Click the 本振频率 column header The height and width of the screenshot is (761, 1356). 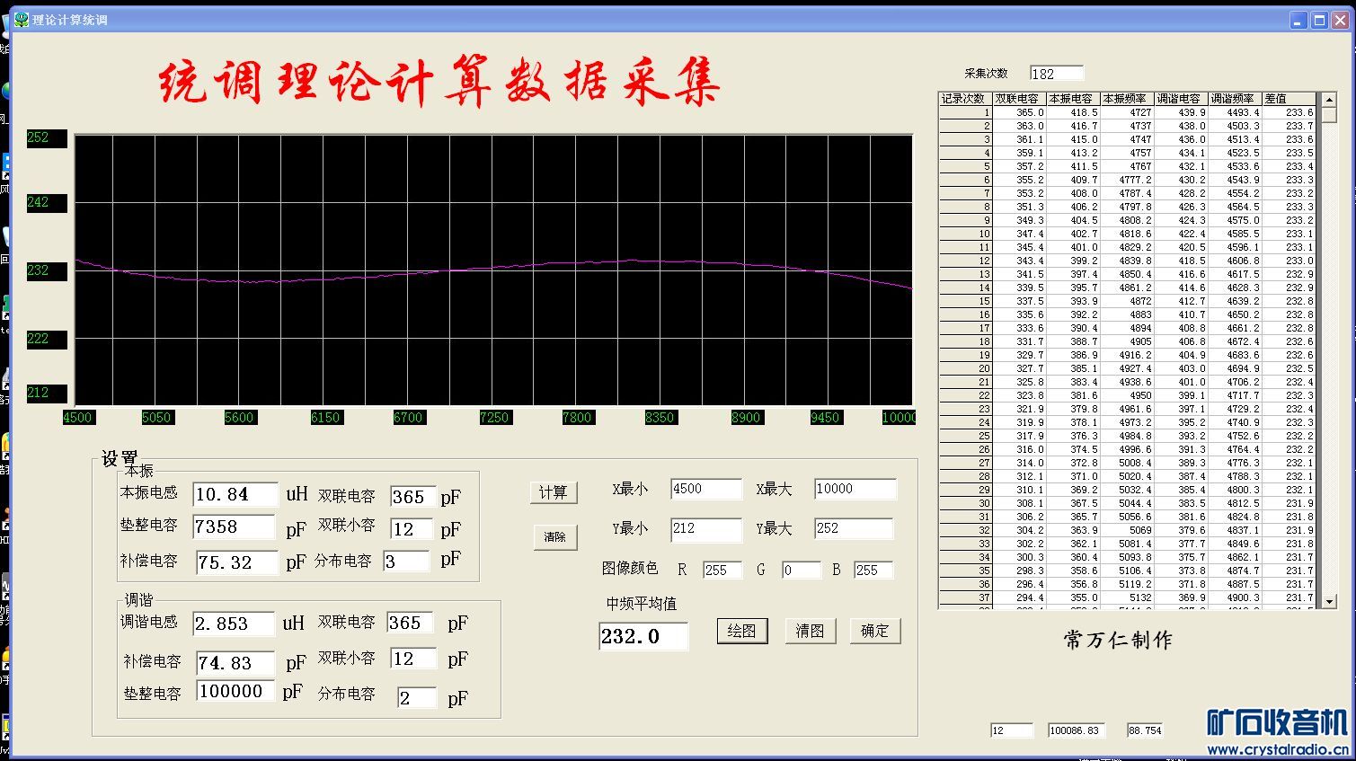(1127, 99)
